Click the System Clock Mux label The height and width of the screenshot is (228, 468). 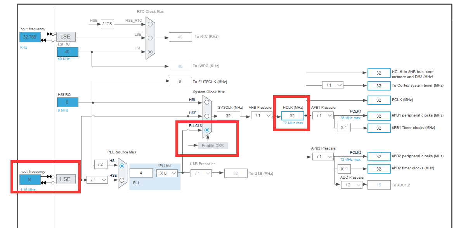click(x=209, y=92)
